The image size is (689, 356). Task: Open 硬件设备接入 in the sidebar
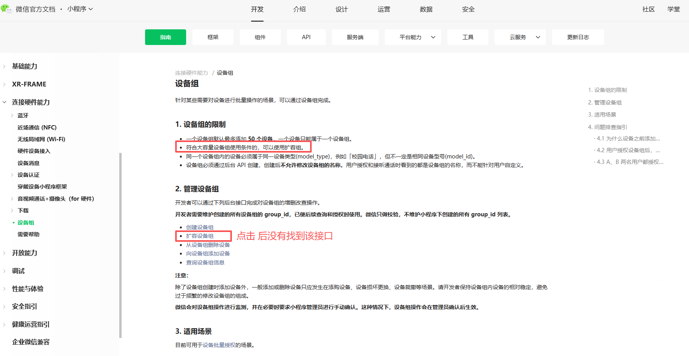point(34,151)
